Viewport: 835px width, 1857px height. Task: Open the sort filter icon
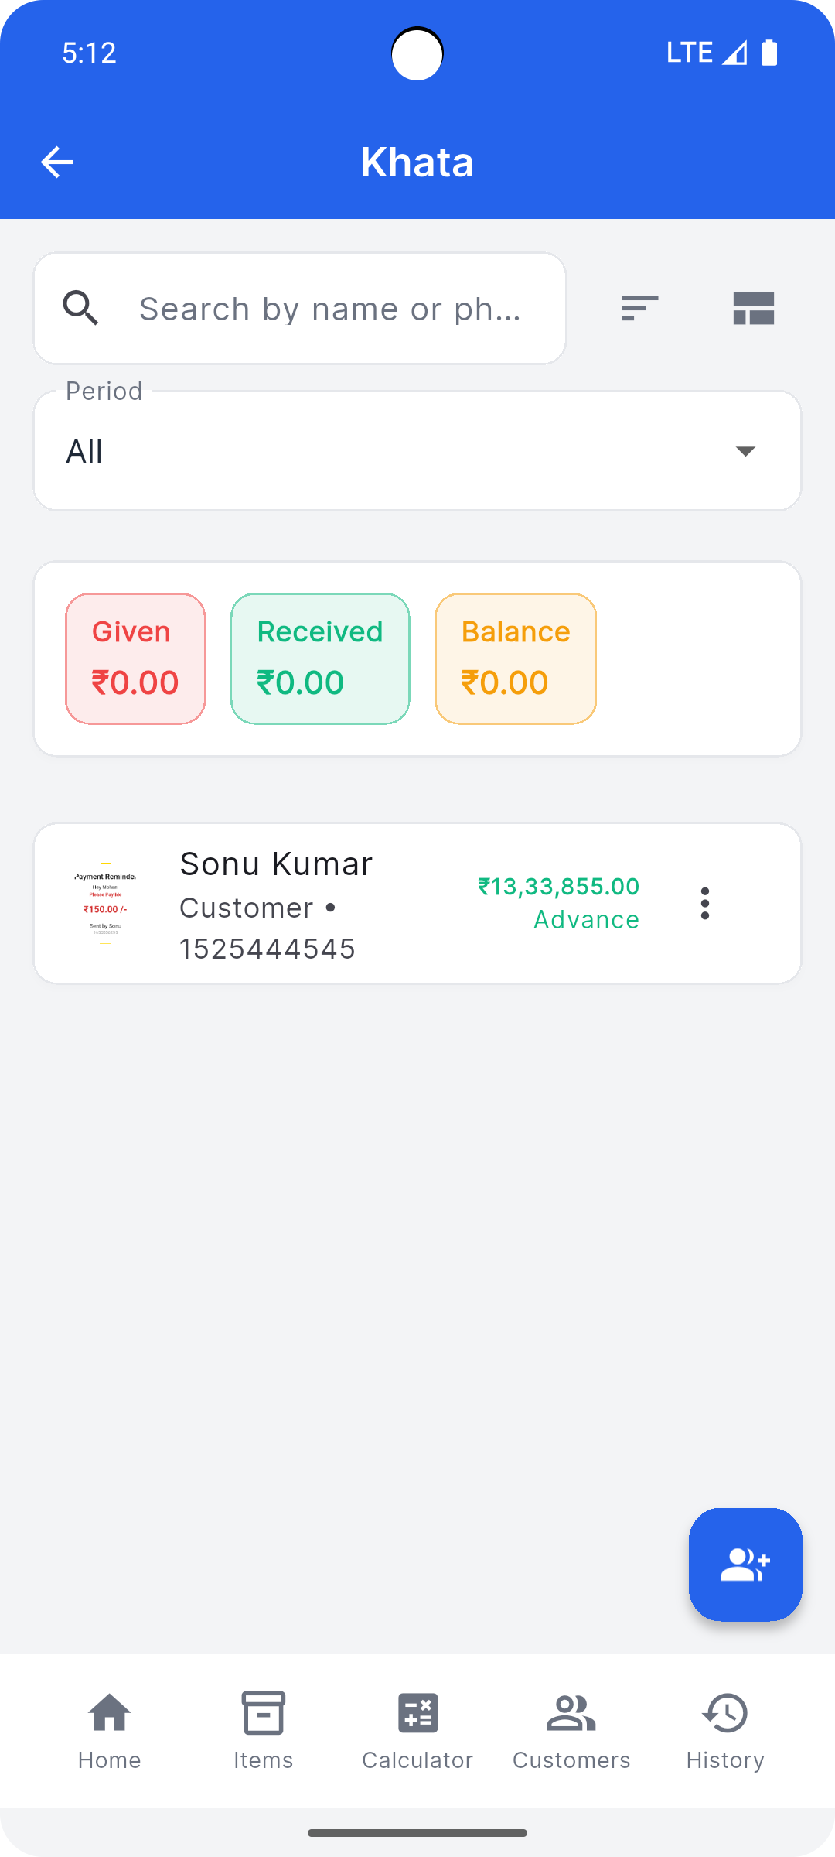pos(639,308)
